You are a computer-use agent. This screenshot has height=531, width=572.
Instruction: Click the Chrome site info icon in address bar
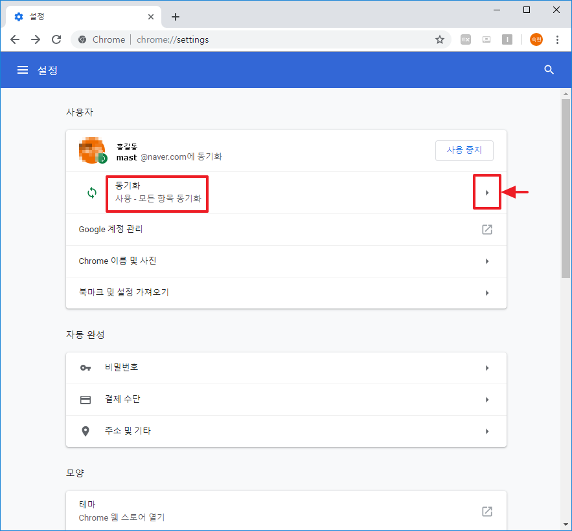point(82,39)
